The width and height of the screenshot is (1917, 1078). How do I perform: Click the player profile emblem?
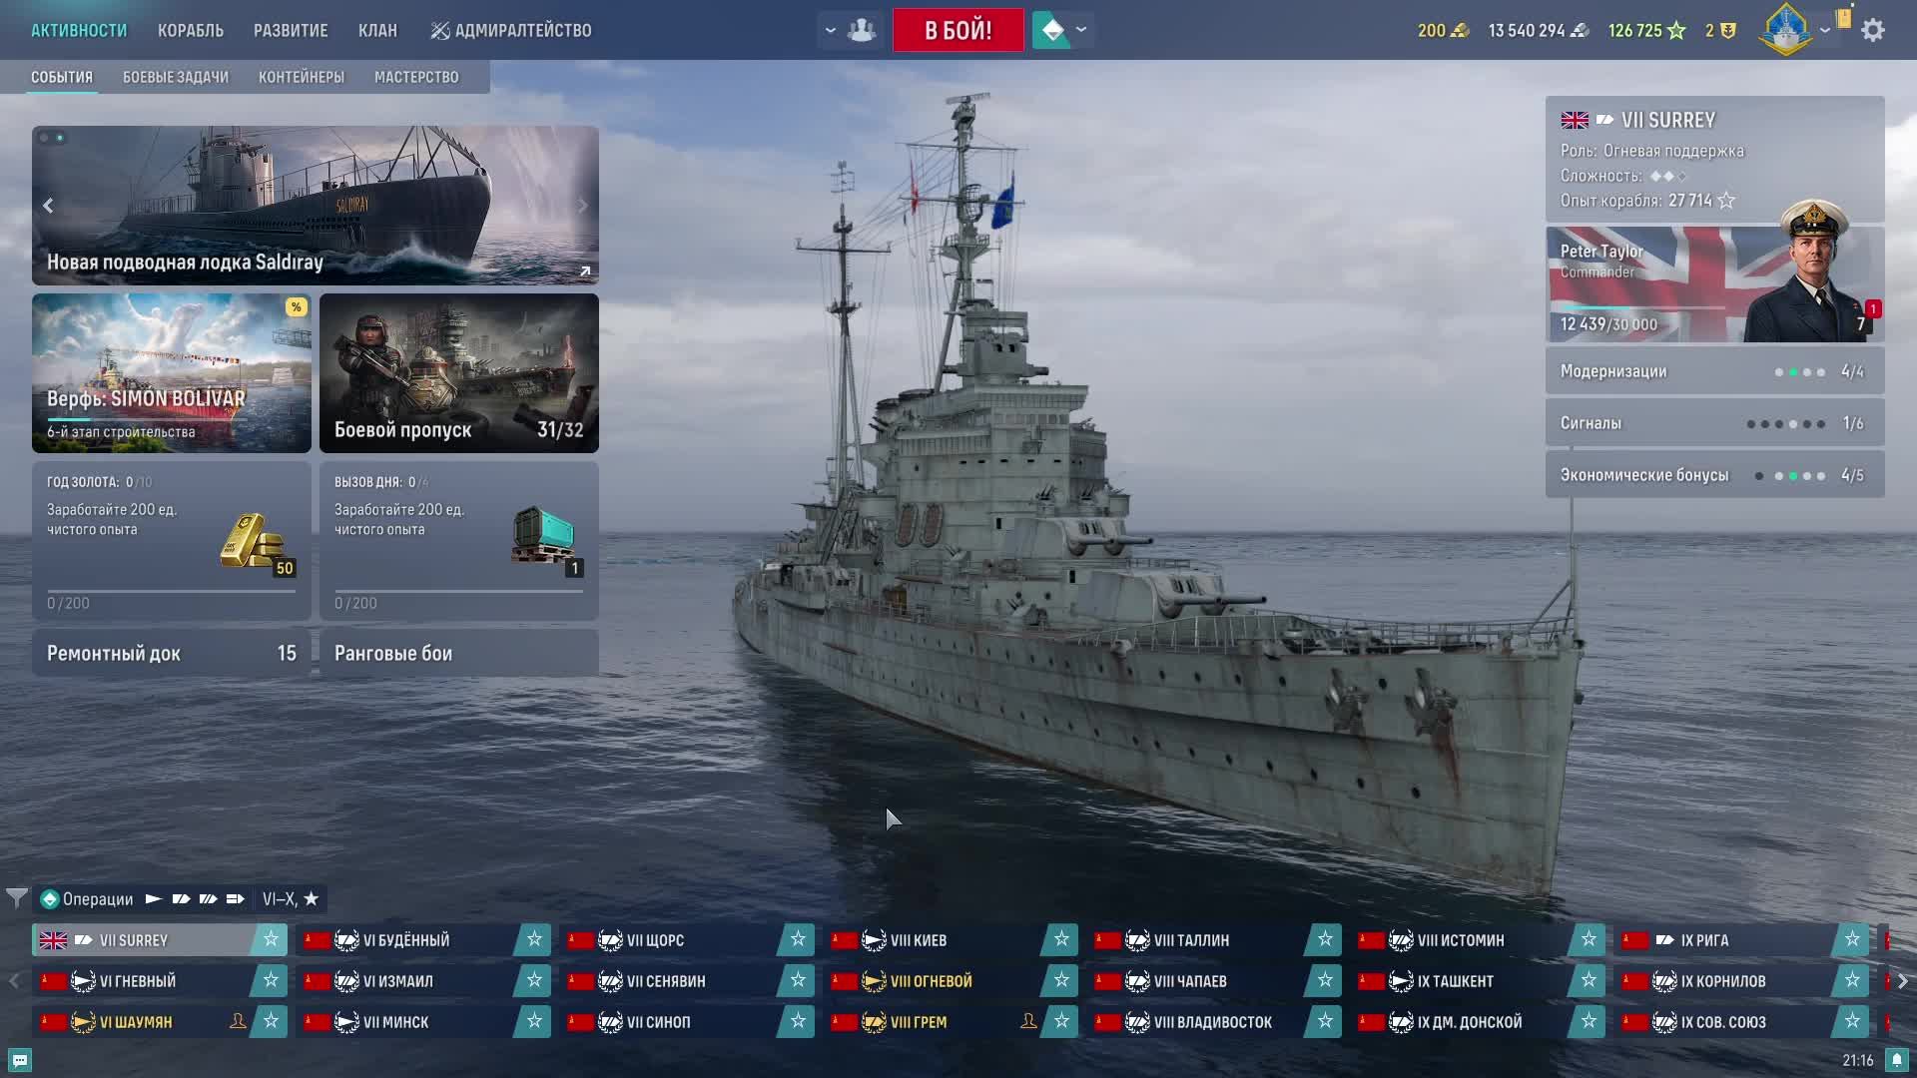tap(1785, 30)
